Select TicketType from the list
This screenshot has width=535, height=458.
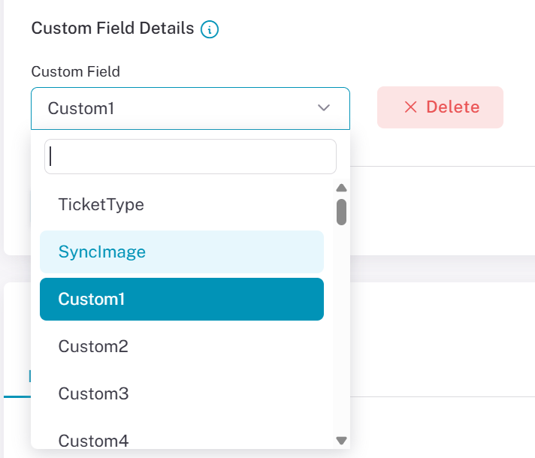(182, 205)
